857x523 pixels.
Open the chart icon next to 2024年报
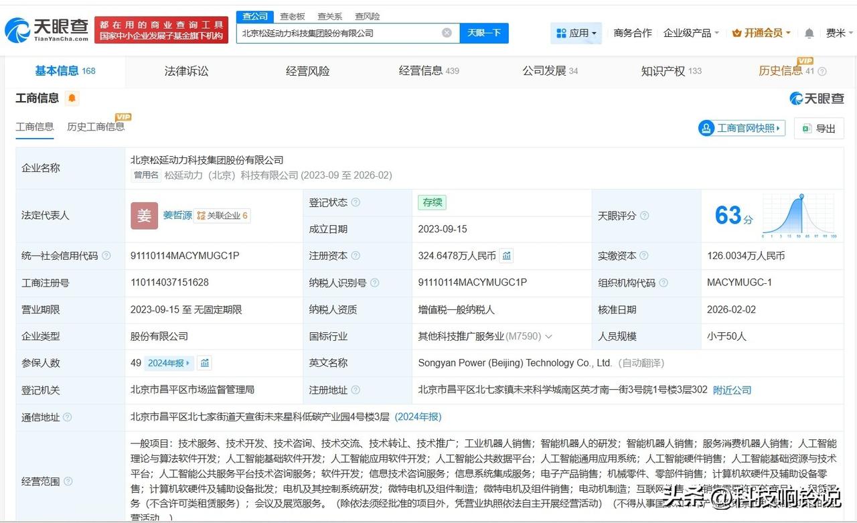(205, 363)
